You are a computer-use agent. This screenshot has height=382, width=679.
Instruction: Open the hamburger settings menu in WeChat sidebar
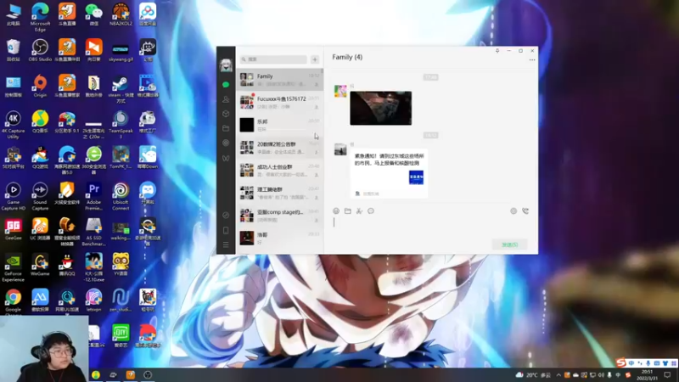tap(226, 244)
